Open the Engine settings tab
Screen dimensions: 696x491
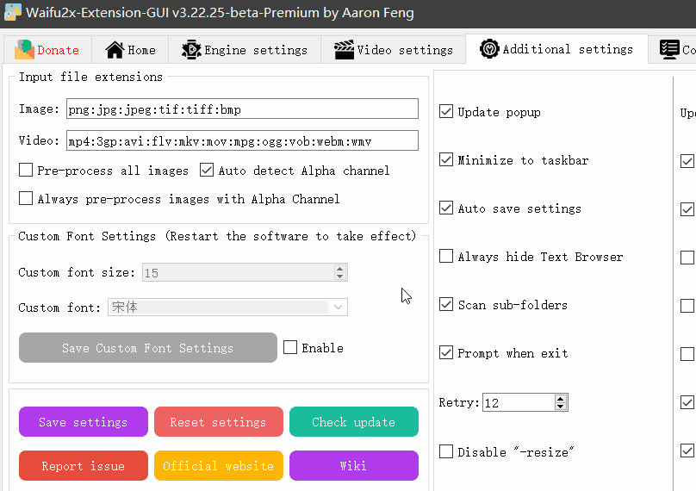[x=245, y=50]
